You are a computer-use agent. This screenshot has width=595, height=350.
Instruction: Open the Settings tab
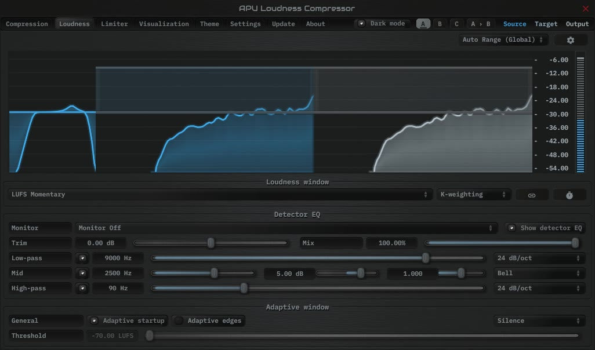245,24
